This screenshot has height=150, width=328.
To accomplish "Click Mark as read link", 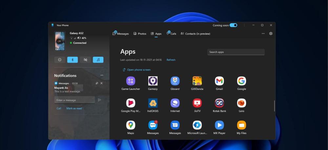I will click(x=74, y=108).
